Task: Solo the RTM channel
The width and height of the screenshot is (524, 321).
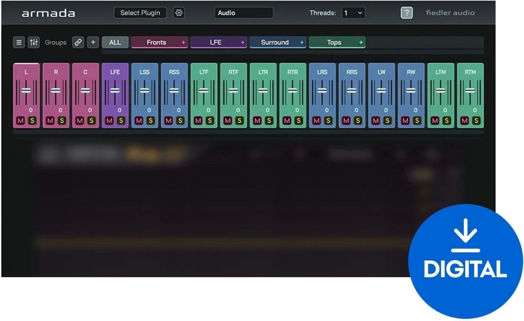Action: tap(476, 120)
